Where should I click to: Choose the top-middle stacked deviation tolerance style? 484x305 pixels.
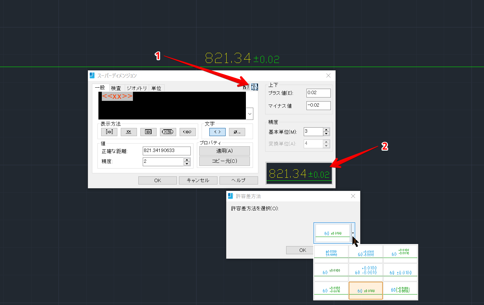coord(366,254)
